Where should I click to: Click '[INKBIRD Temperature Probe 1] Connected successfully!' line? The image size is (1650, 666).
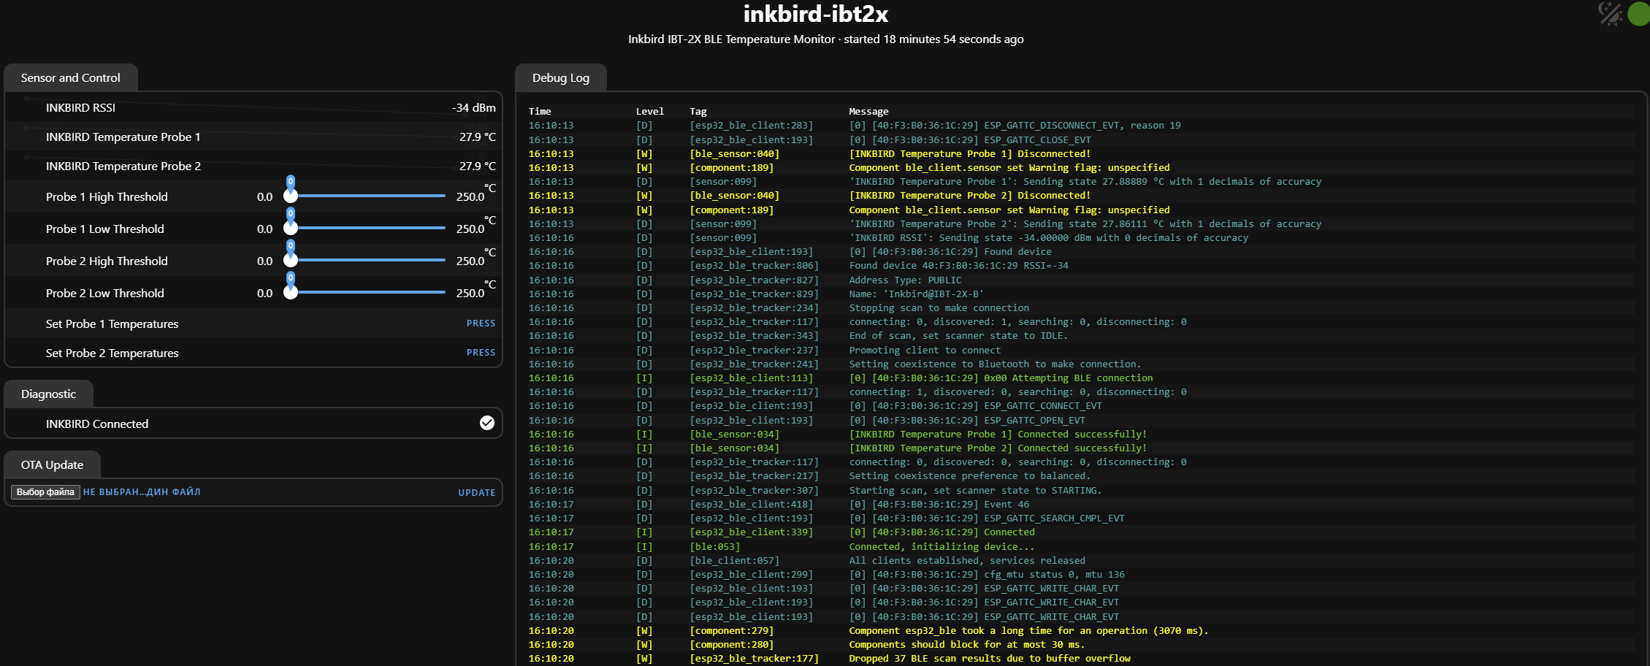pyautogui.click(x=998, y=434)
